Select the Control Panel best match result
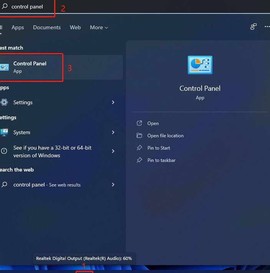 (61, 67)
